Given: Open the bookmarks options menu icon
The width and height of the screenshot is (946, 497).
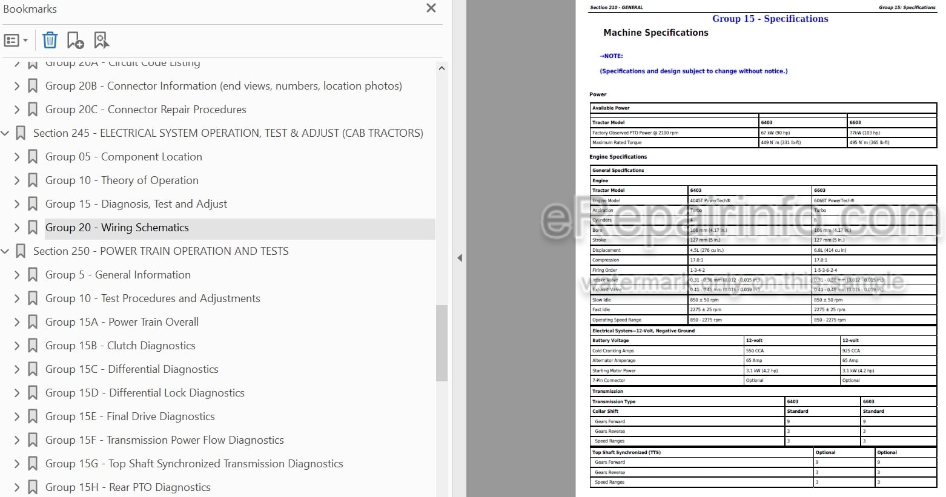Looking at the screenshot, I should [16, 41].
